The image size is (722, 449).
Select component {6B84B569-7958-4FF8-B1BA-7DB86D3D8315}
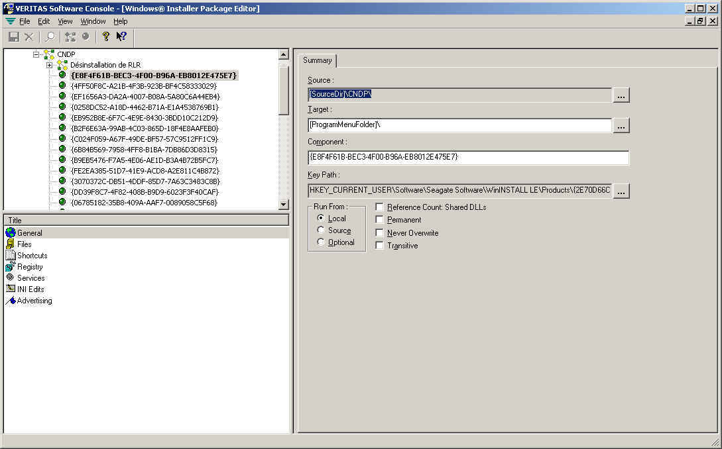[144, 150]
